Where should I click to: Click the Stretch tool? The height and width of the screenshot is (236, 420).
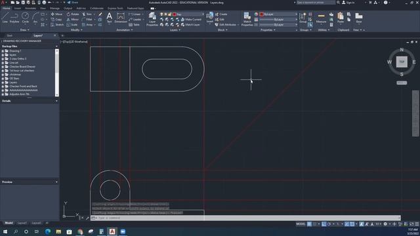[x=57, y=25]
